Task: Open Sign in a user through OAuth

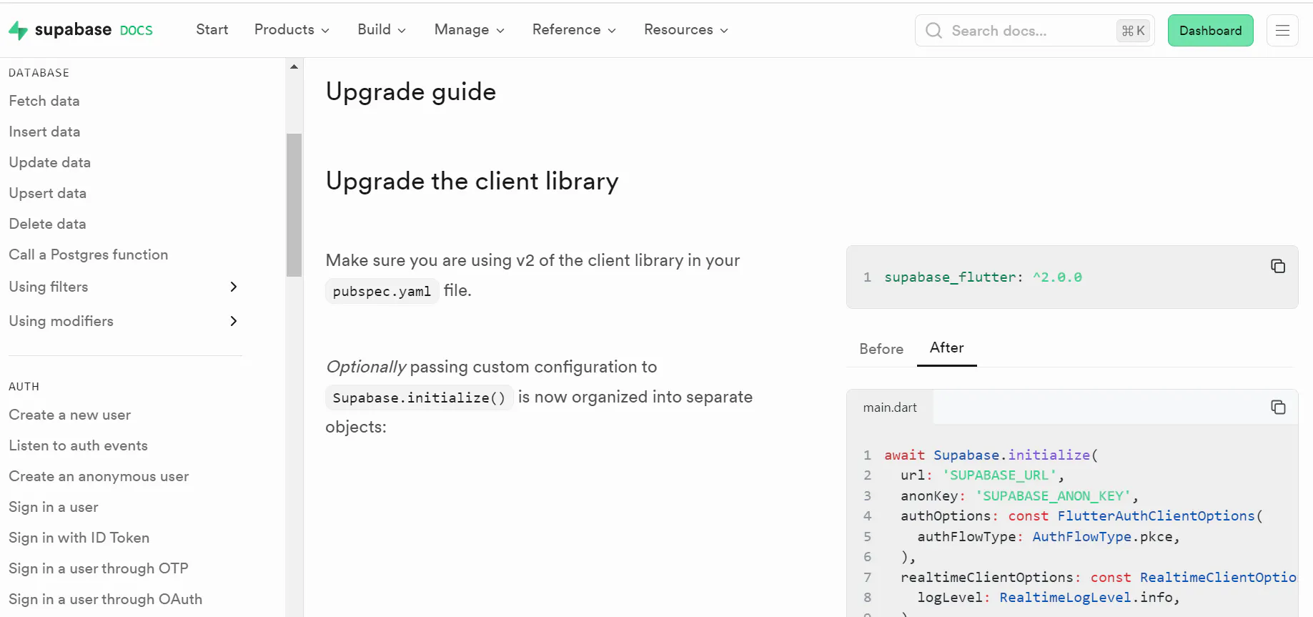Action: 106,599
